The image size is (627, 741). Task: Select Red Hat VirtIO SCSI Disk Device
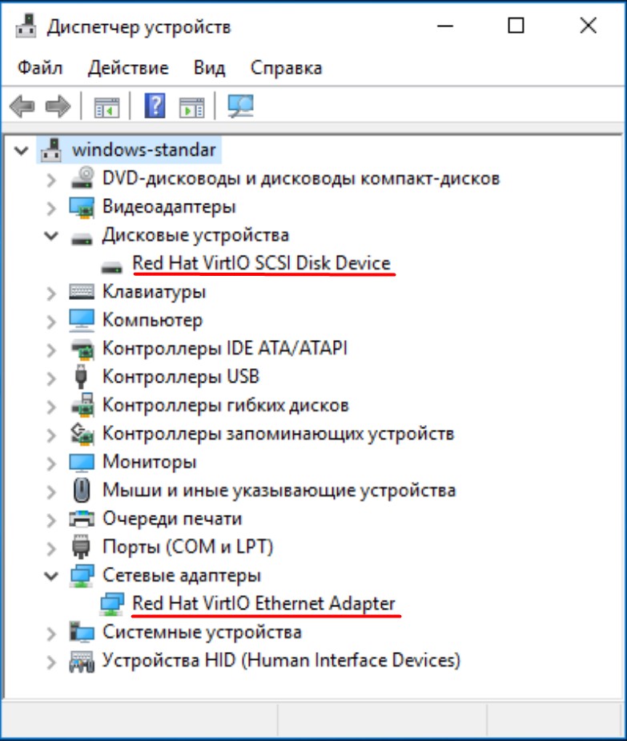pos(261,263)
